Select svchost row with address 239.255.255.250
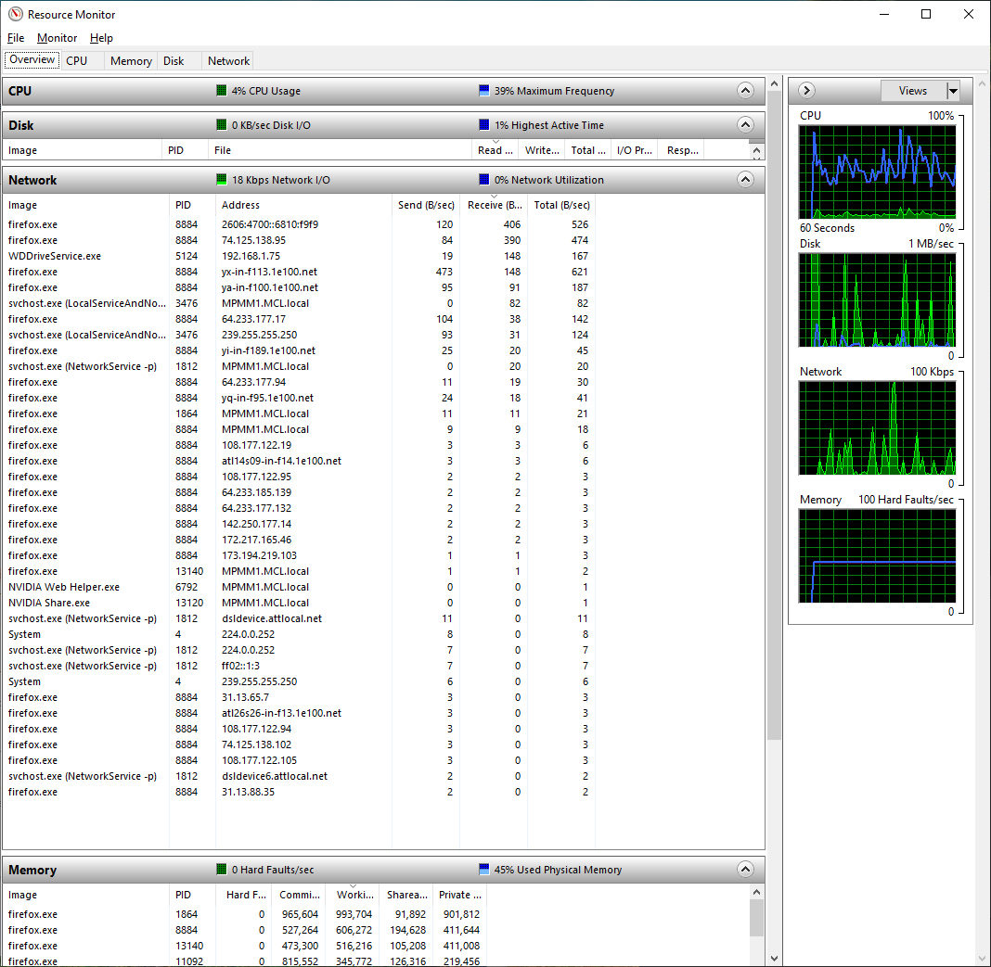The height and width of the screenshot is (967, 991). (x=299, y=335)
